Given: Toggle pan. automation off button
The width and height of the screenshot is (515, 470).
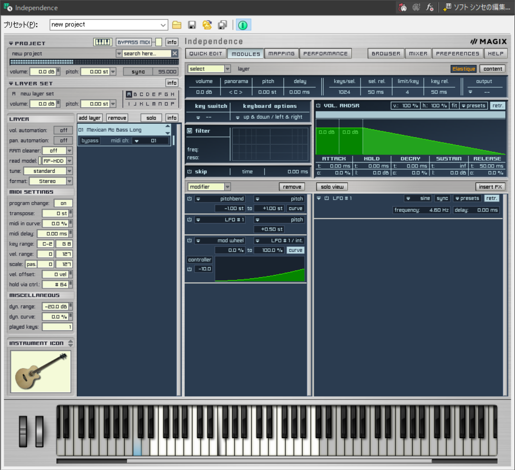Looking at the screenshot, I should [63, 140].
